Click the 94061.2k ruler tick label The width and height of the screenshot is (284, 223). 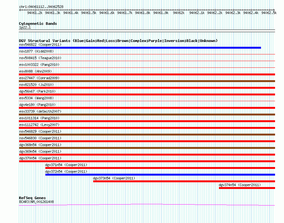pos(35,13)
